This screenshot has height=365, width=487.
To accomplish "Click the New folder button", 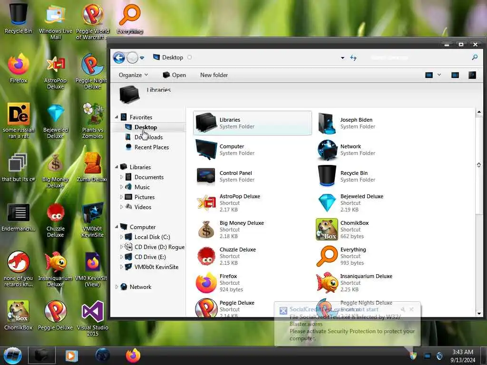I will pyautogui.click(x=214, y=75).
